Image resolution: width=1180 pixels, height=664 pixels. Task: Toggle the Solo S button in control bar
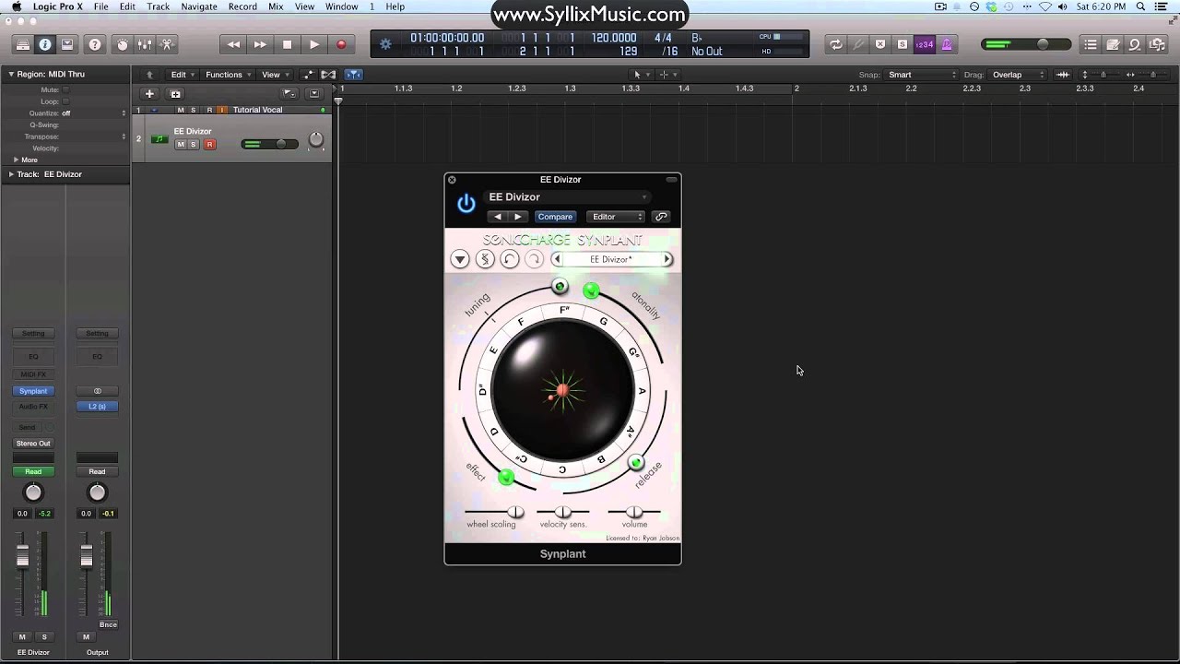(x=903, y=44)
